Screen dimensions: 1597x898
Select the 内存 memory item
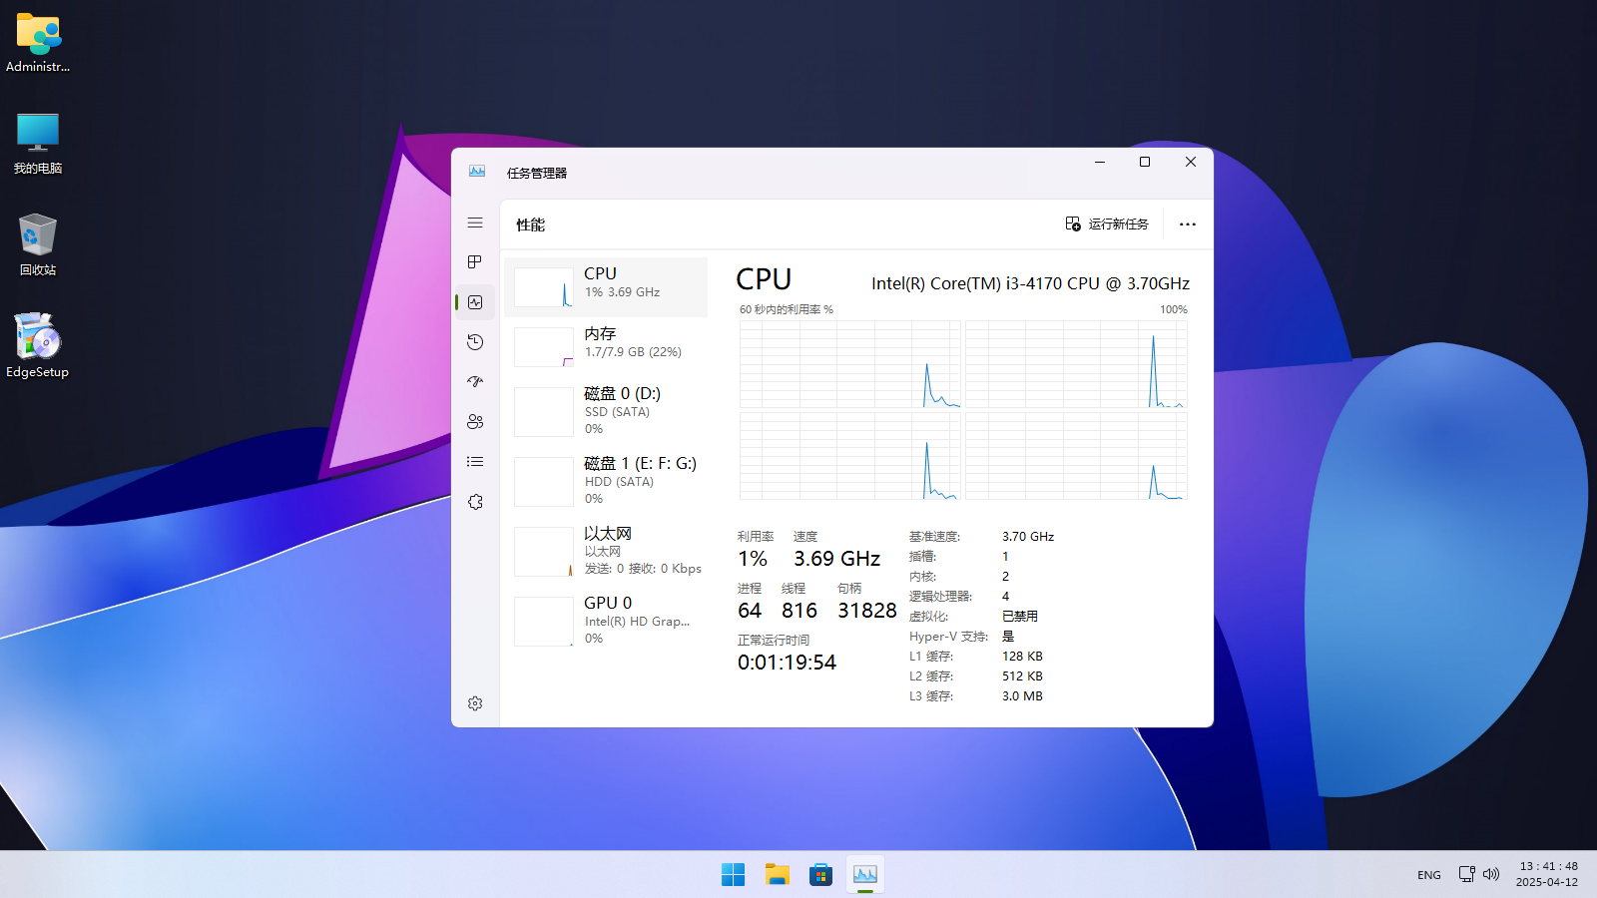click(606, 347)
